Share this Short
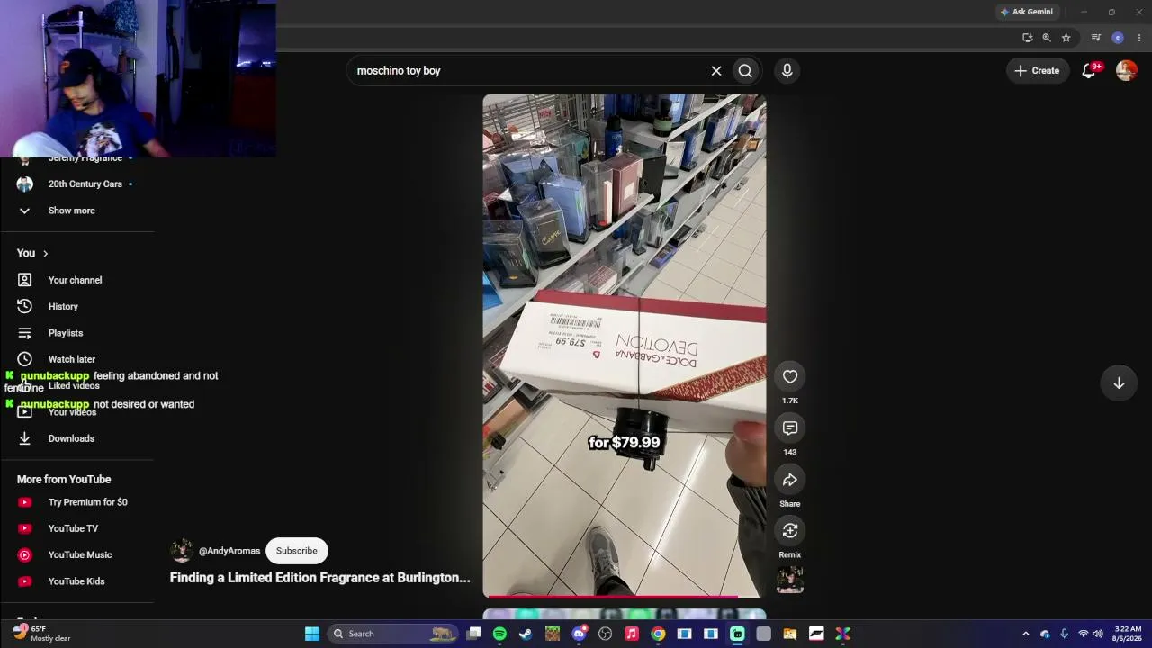Viewport: 1152px width, 648px height. point(790,480)
